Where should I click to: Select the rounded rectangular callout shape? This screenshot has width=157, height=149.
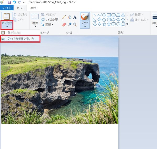tap(114, 24)
